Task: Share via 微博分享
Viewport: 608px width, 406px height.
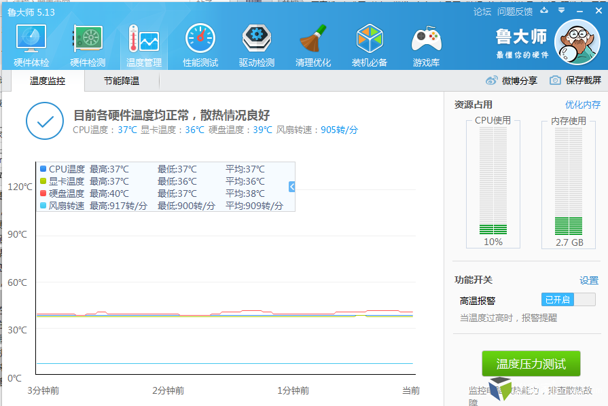Action: pyautogui.click(x=512, y=80)
